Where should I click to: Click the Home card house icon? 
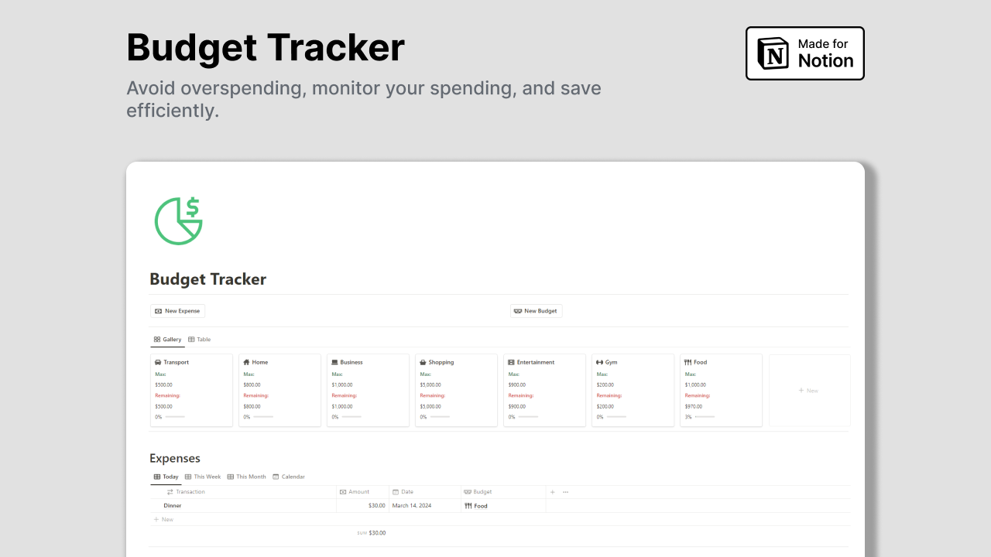pyautogui.click(x=246, y=362)
